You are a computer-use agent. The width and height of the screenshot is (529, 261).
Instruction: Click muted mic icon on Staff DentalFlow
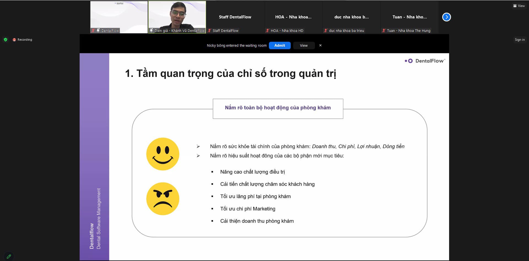[x=209, y=30]
